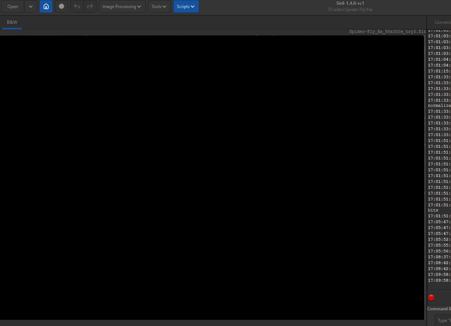Click the Siril-1.4.0-rc1 window title
451x326 pixels.
[350, 3]
